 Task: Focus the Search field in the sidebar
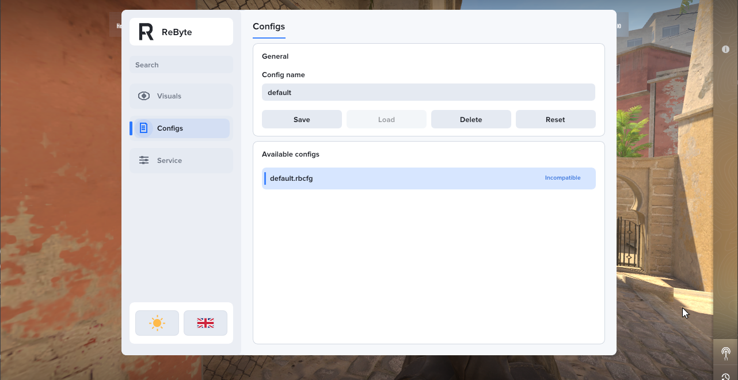pyautogui.click(x=181, y=64)
